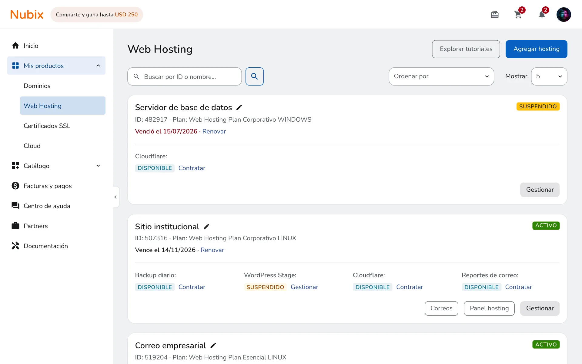
Task: Expand the Catálogo menu
Action: coord(56,166)
